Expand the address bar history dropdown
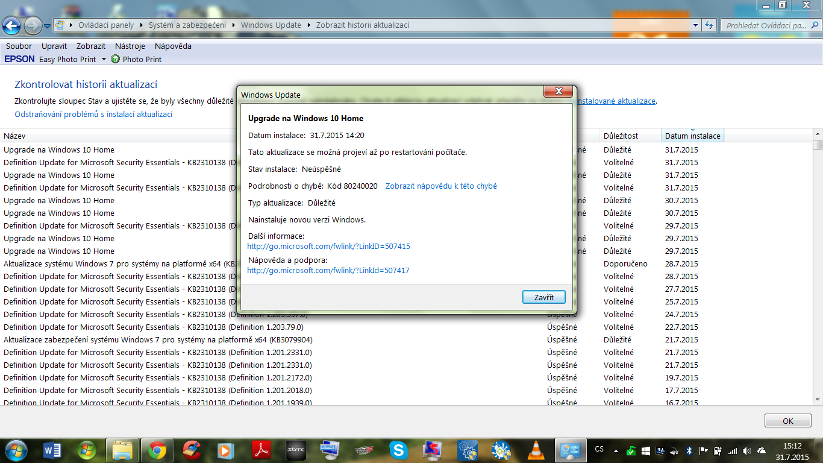This screenshot has width=823, height=463. tap(695, 25)
